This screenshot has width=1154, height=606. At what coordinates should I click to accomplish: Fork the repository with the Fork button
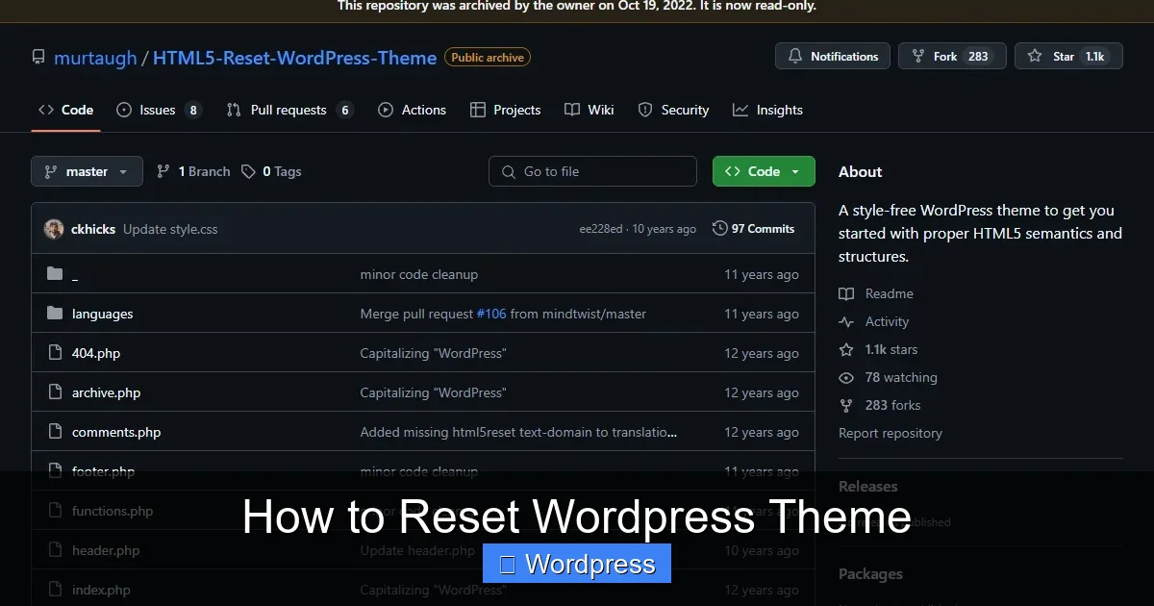click(x=952, y=57)
